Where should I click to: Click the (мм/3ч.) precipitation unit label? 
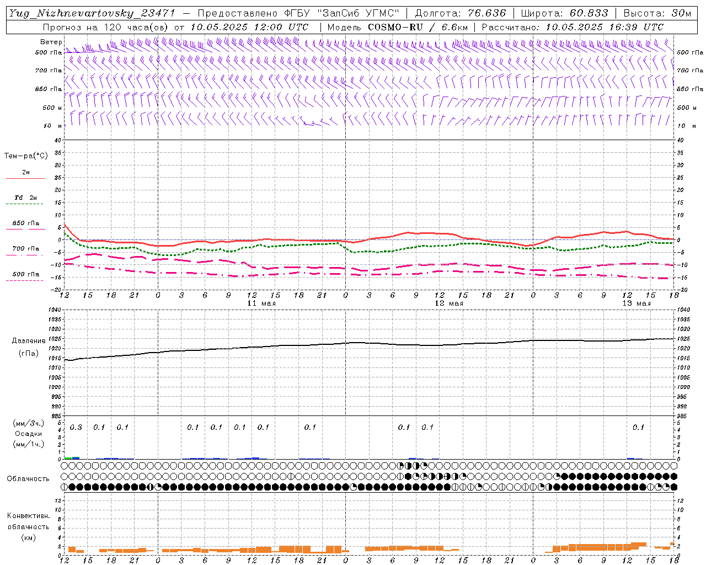tap(29, 423)
